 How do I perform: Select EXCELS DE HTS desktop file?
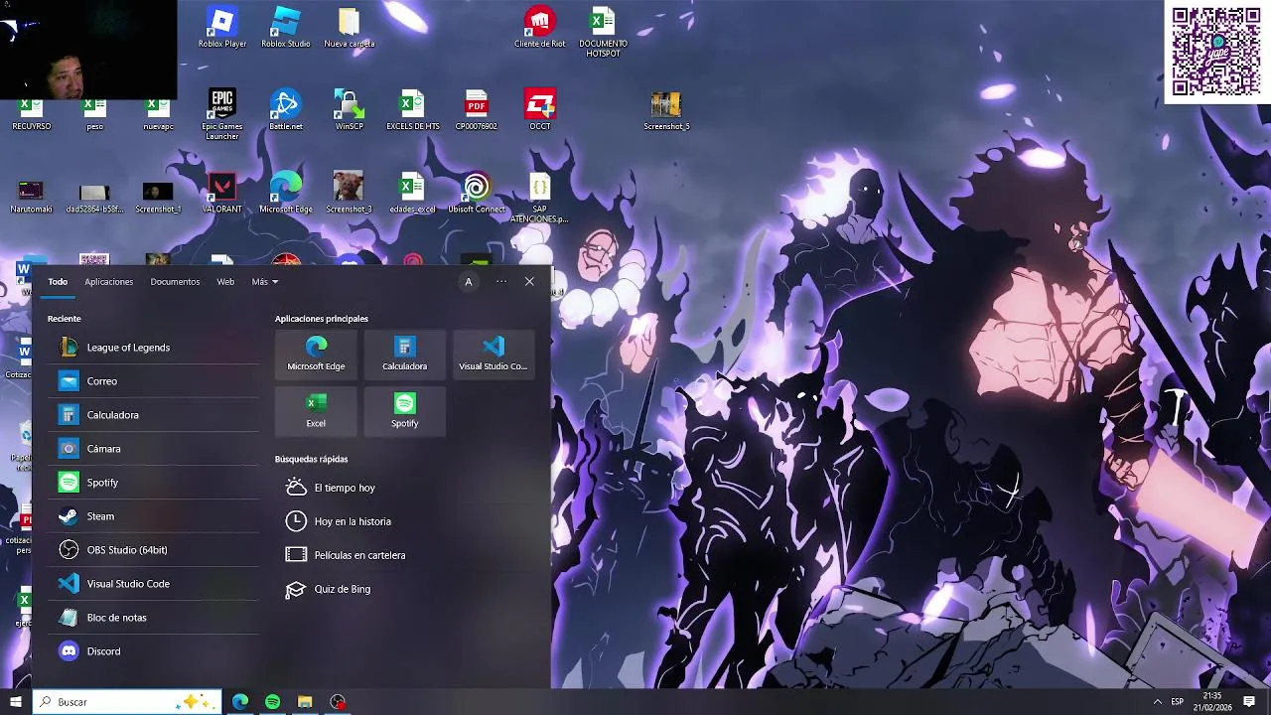[413, 109]
